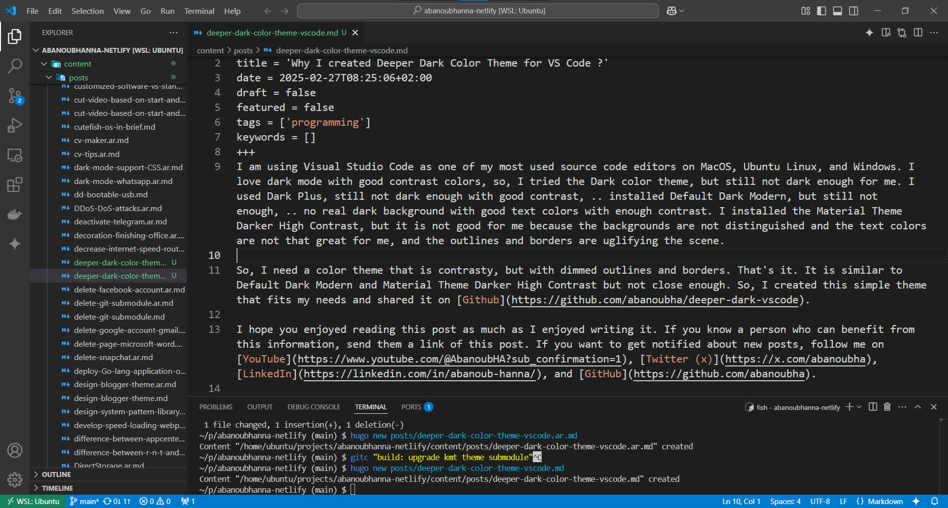Toggle the primary side bar visibility

click(x=822, y=11)
